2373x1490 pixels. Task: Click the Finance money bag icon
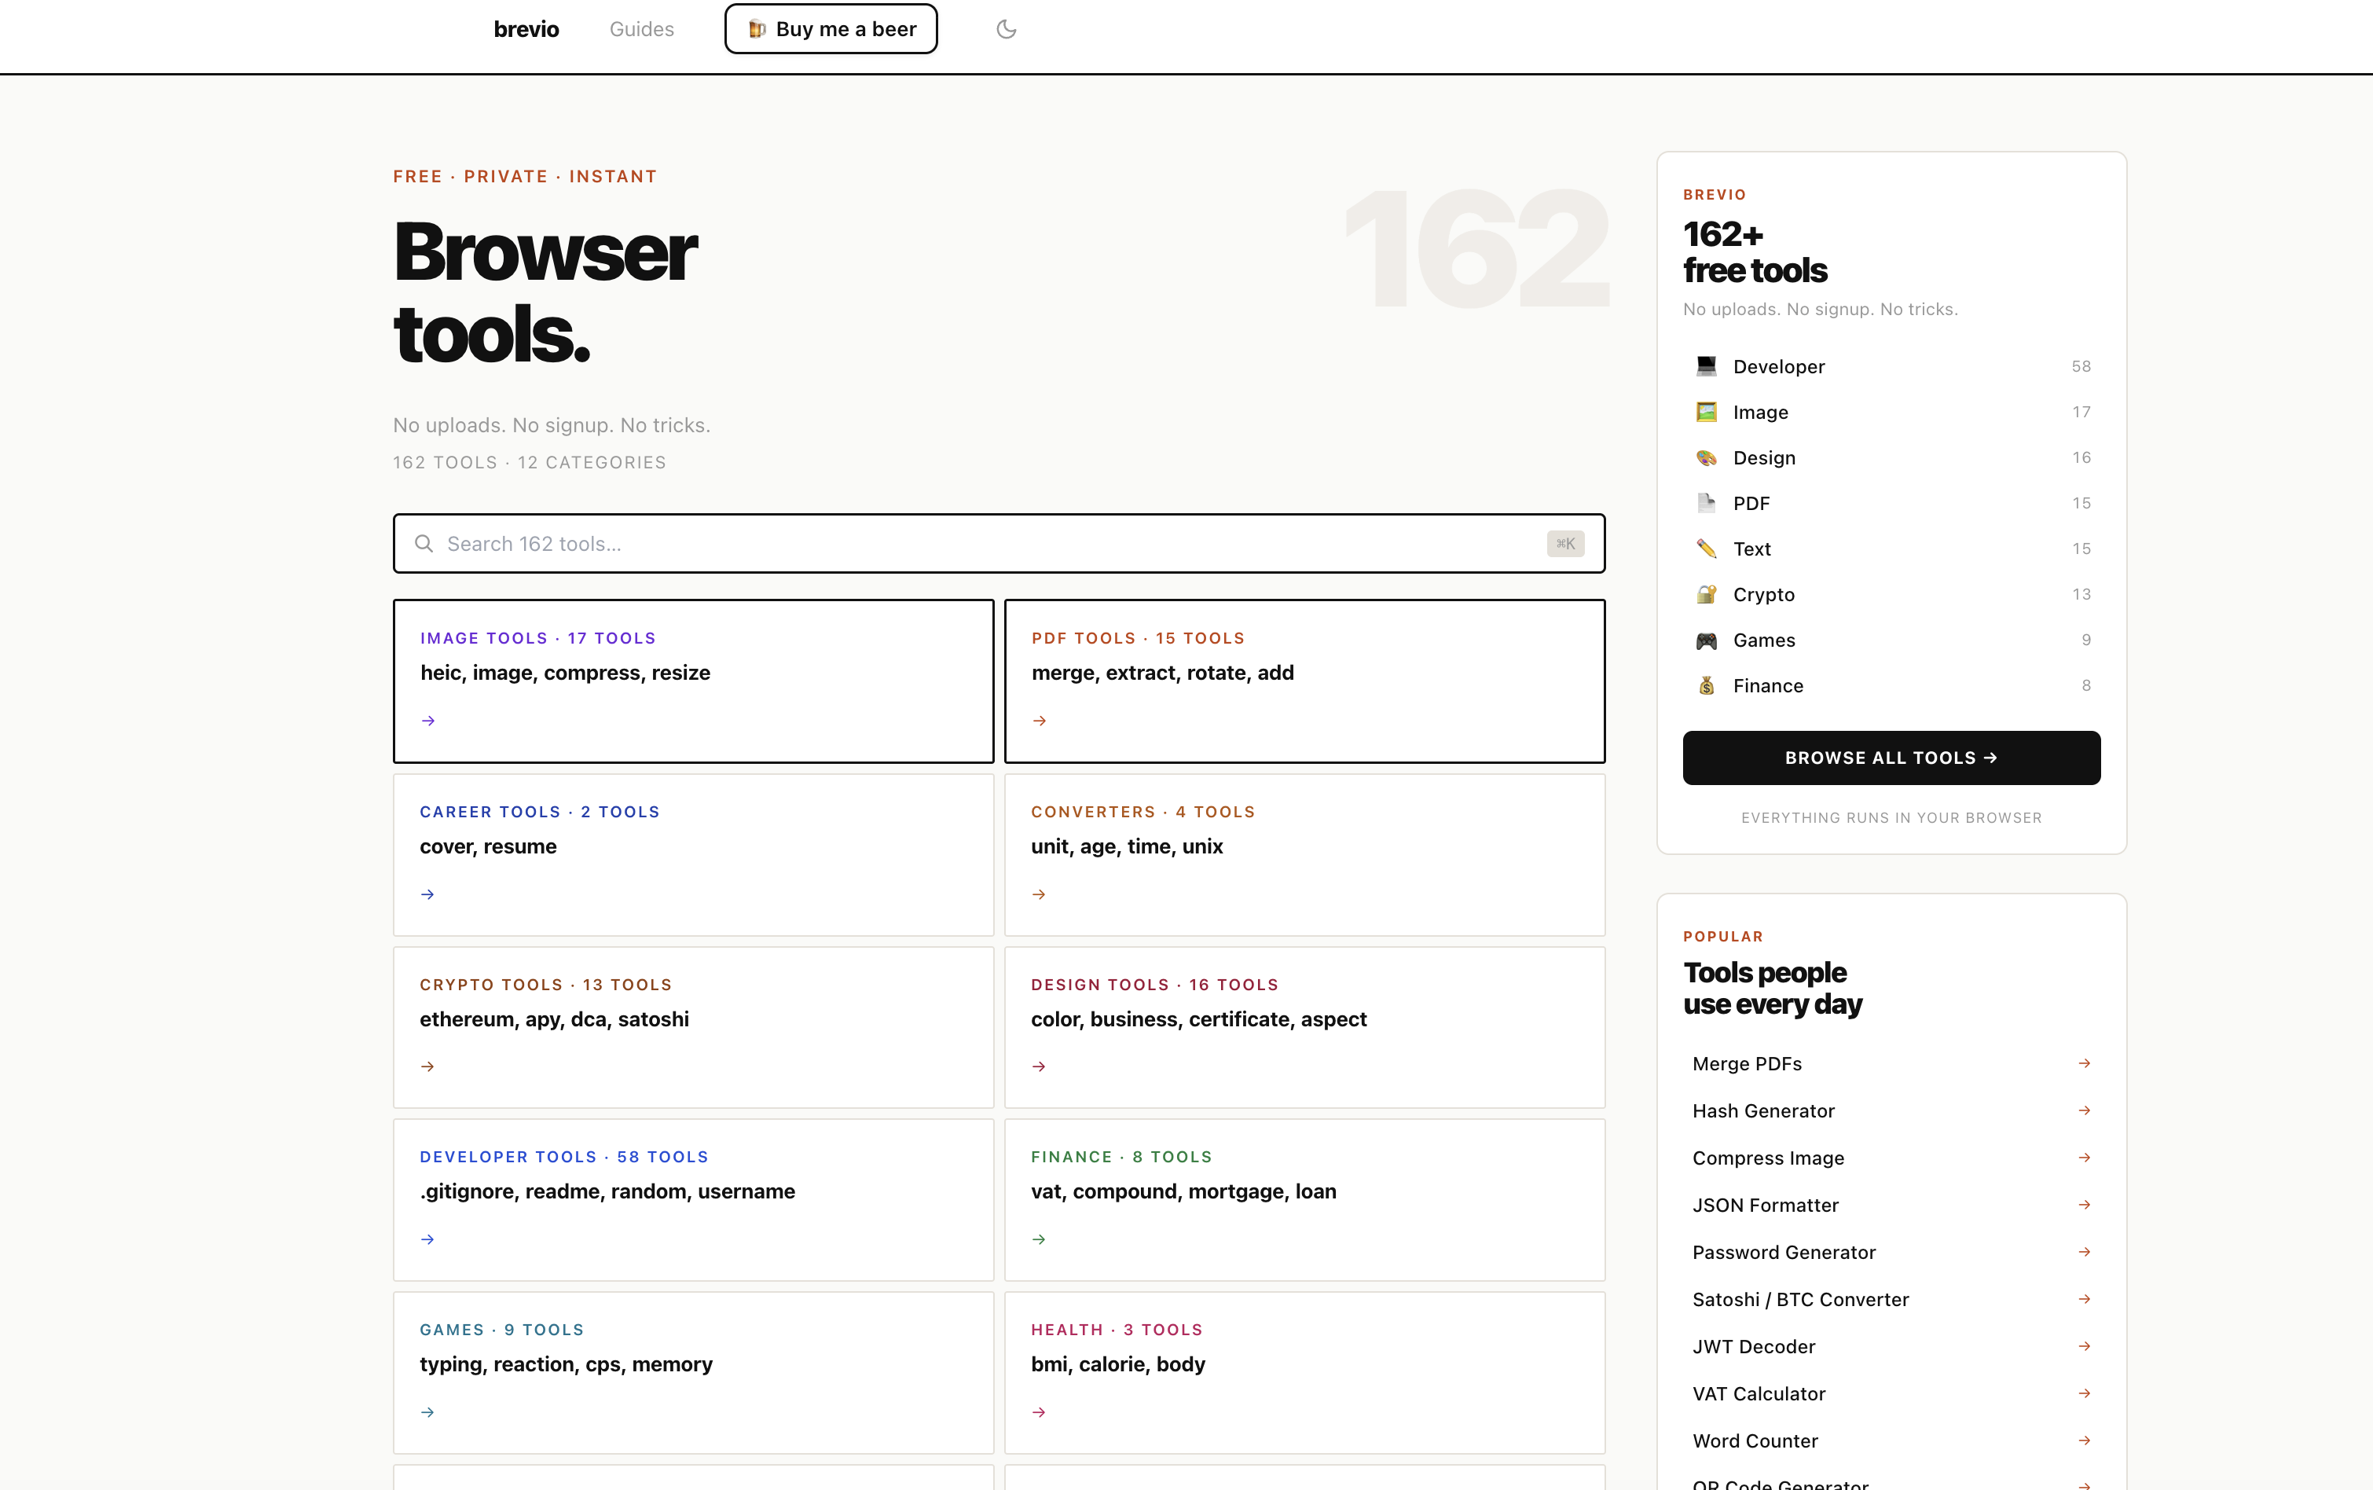1706,686
